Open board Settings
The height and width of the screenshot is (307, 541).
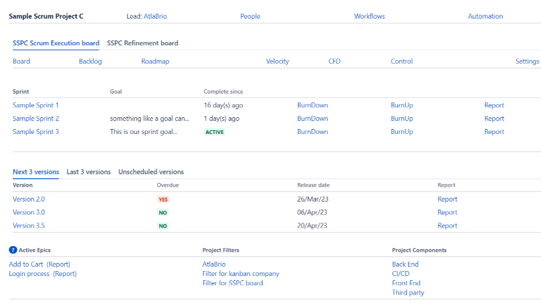(x=527, y=61)
